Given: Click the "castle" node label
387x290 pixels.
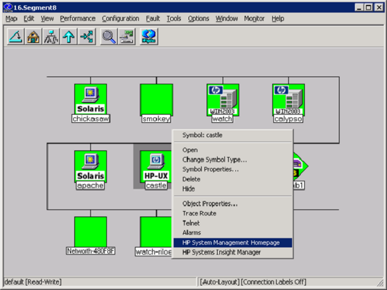Looking at the screenshot, I should tap(156, 185).
